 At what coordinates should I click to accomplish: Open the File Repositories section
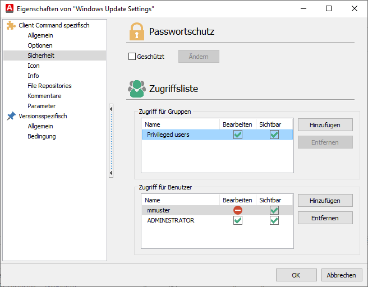tap(49, 86)
